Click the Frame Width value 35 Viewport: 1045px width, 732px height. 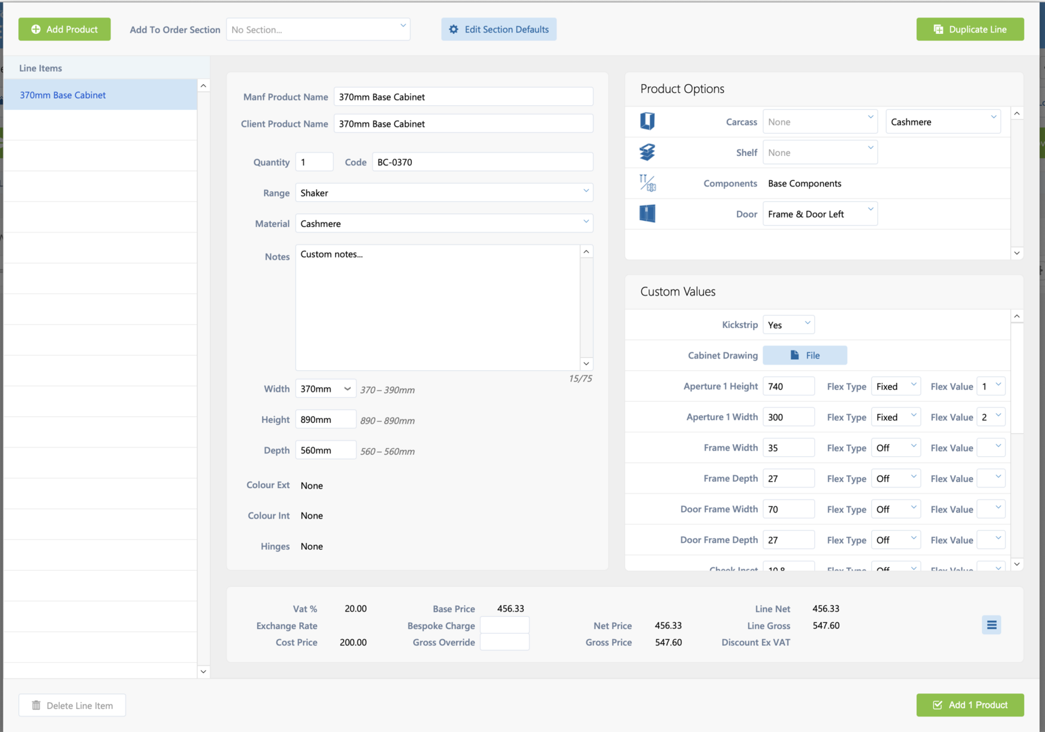pos(788,447)
